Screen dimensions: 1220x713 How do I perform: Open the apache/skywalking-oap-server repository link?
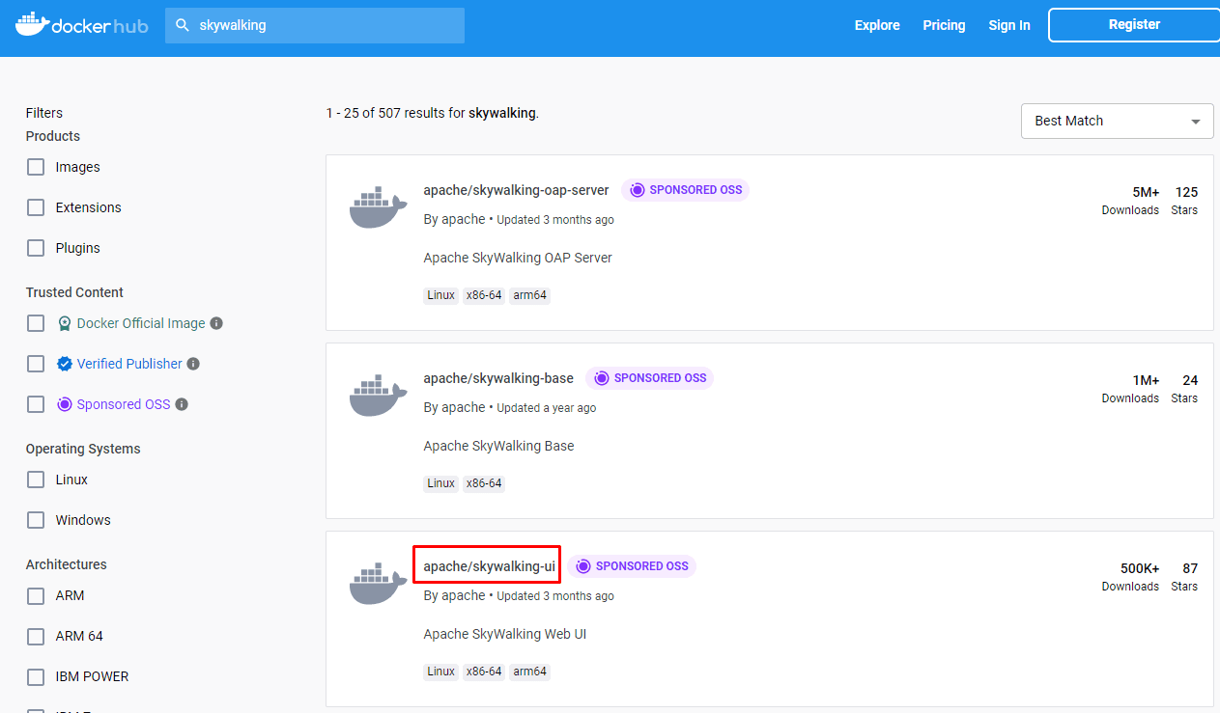coord(516,190)
